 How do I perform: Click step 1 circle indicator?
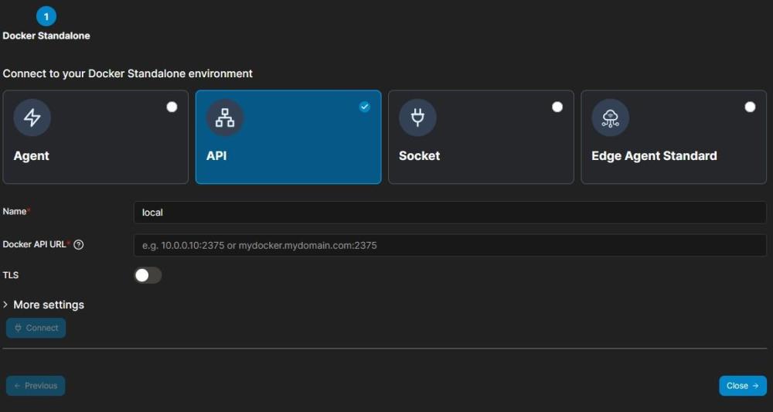[46, 15]
